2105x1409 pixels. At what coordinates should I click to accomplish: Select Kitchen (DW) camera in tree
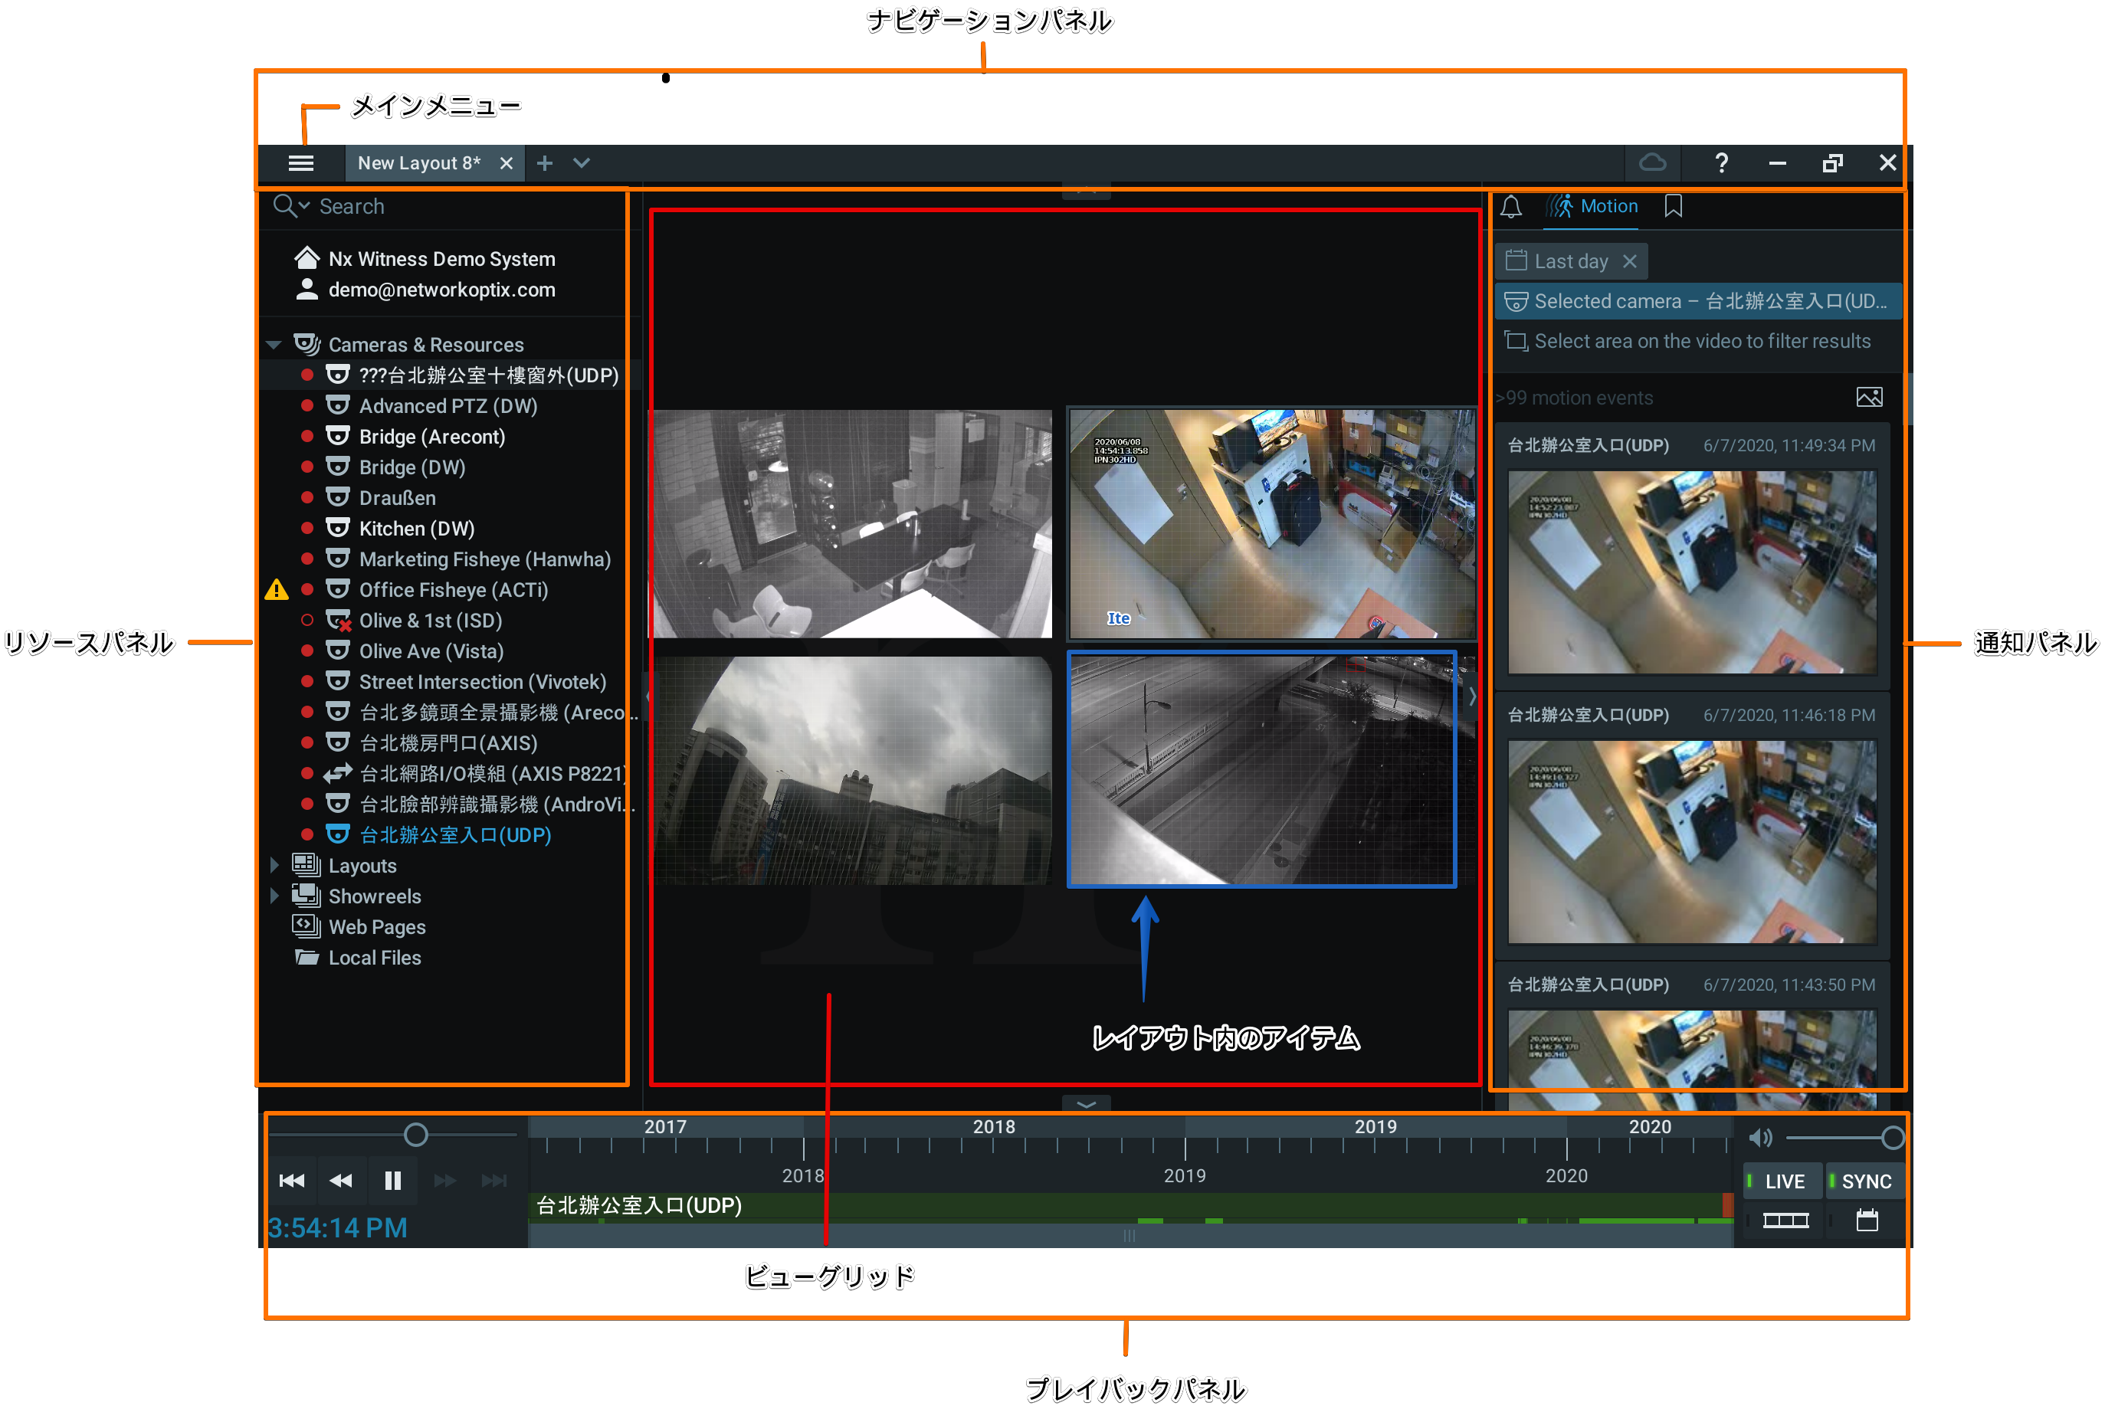click(x=416, y=529)
